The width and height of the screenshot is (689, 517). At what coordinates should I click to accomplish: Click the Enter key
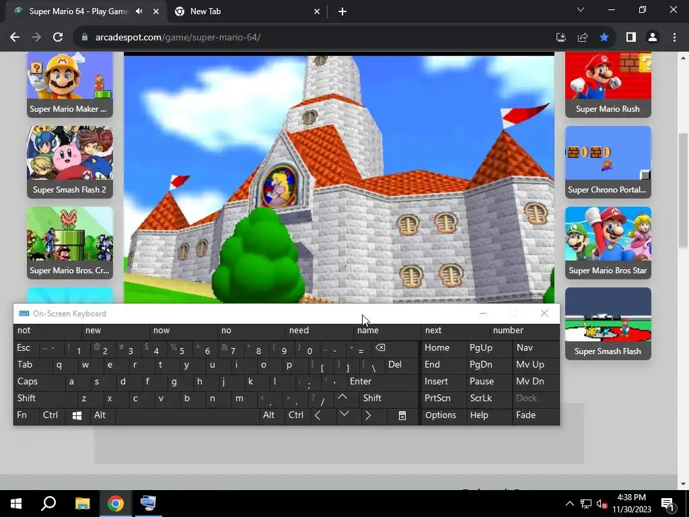[382, 382]
